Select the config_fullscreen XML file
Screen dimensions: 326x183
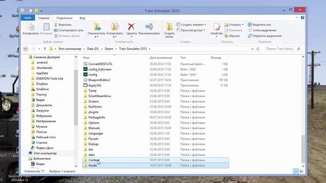[100, 69]
